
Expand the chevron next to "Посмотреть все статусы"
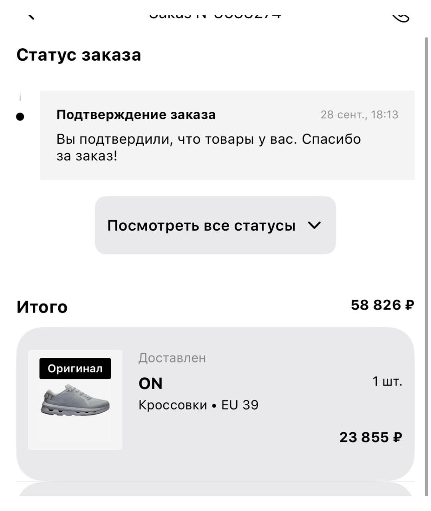(314, 226)
